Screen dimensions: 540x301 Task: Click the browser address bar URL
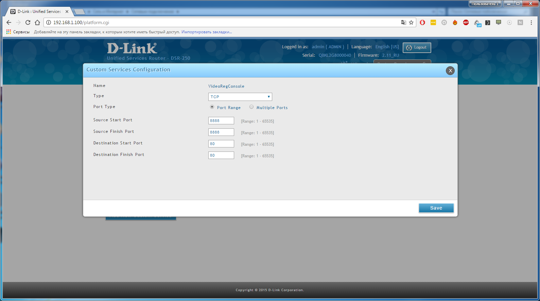81,22
